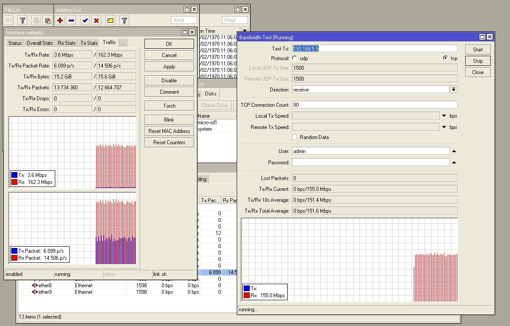Open the Rx Stats tab
The image size is (510, 326).
(67, 43)
